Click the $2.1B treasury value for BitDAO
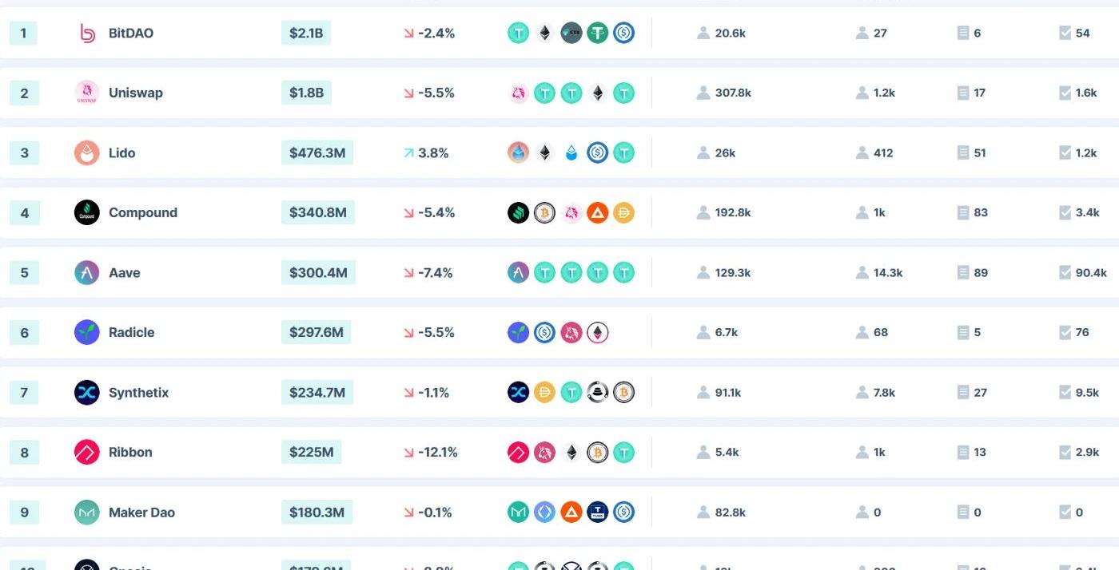Screen dimensions: 1119x570 coord(306,33)
